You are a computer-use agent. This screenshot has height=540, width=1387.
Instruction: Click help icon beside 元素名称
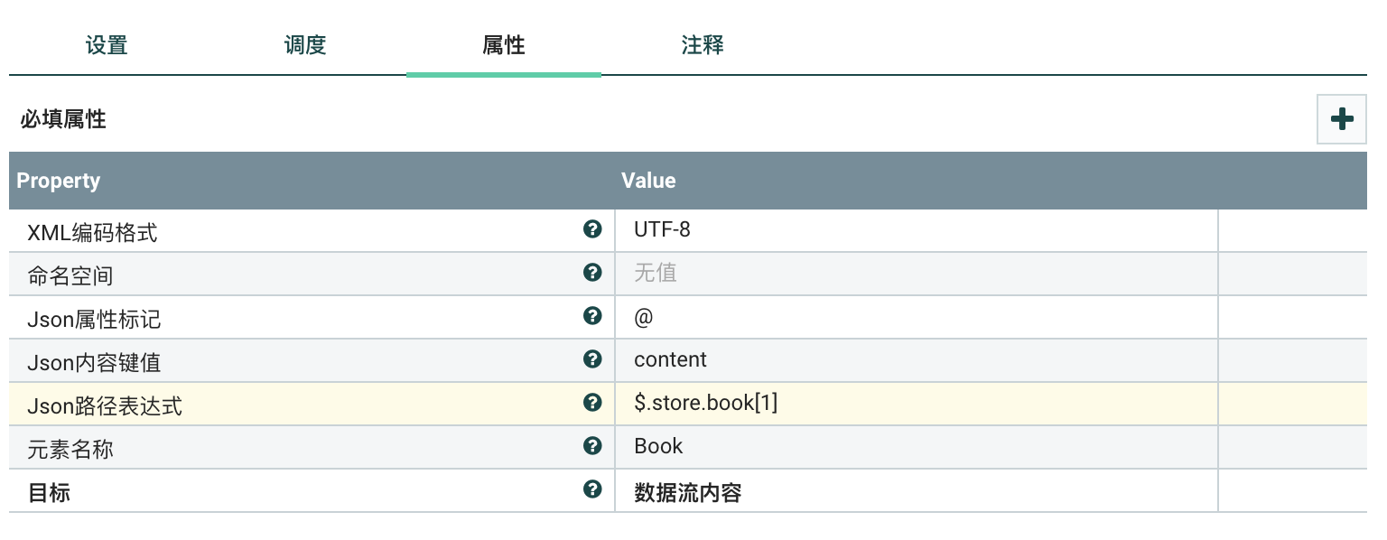[592, 446]
